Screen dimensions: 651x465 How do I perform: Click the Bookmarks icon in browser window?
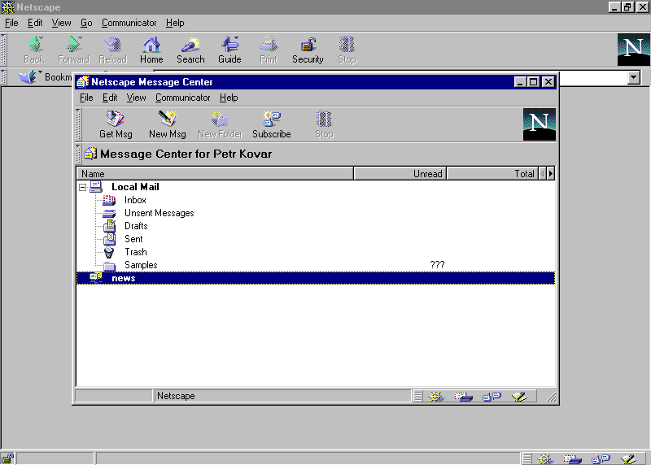pos(28,77)
